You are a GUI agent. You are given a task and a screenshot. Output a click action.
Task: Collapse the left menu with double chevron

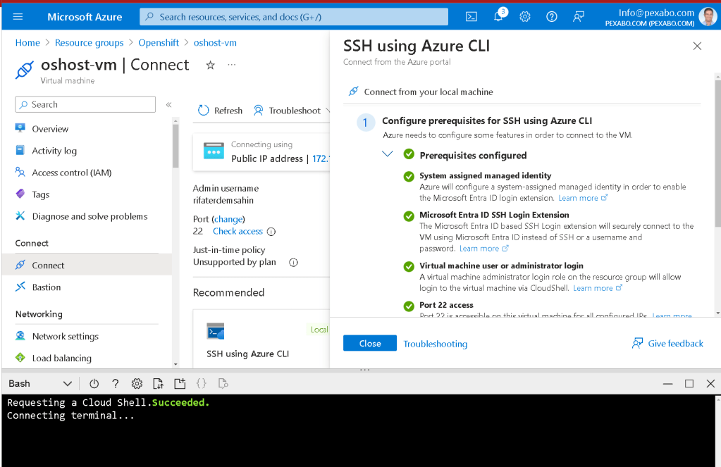click(x=168, y=105)
